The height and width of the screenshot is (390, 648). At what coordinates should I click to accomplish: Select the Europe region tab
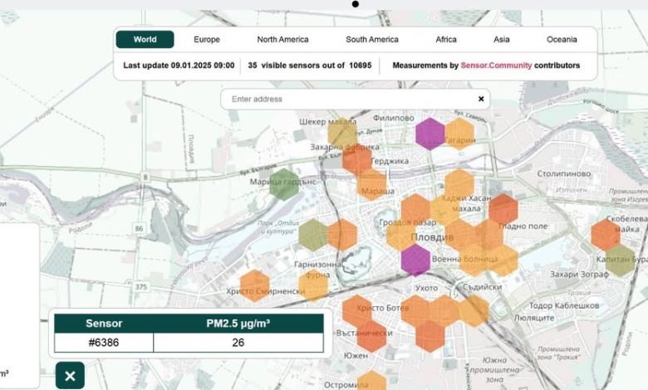point(207,39)
